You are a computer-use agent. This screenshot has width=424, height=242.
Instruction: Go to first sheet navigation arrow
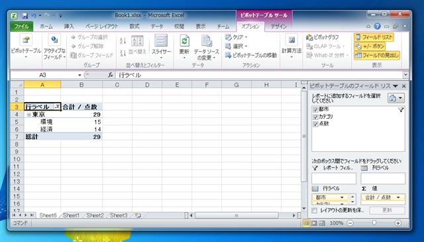pos(13,215)
